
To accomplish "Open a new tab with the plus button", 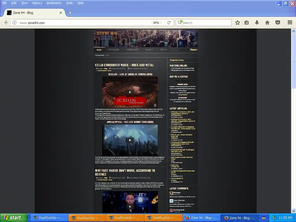I will pyautogui.click(x=70, y=13).
